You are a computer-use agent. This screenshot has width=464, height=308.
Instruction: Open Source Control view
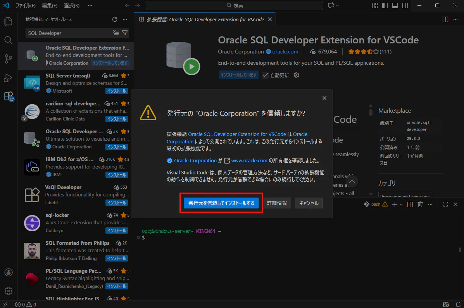pos(8,59)
